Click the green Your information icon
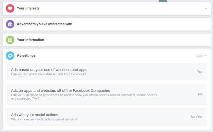Viewport: 213px width, 132px height. click(x=10, y=40)
